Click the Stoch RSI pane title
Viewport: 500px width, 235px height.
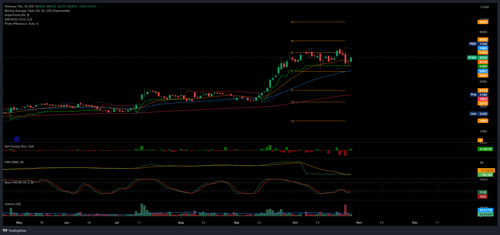coord(19,182)
